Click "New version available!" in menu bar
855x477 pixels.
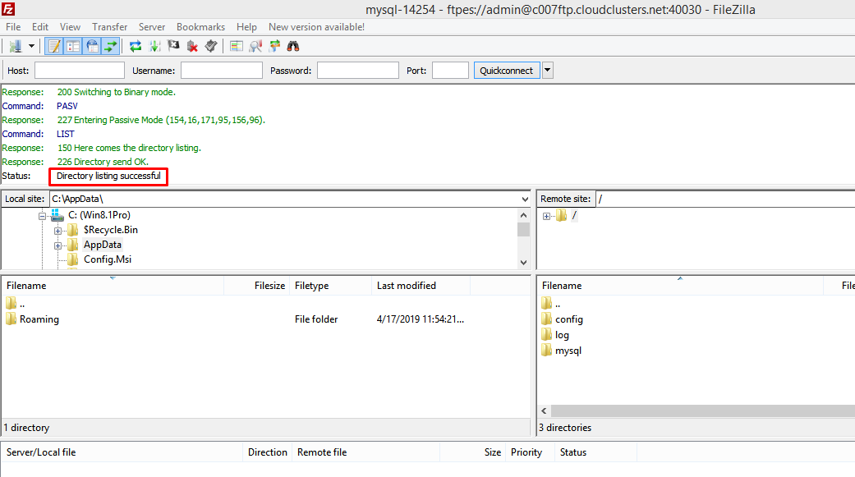[316, 27]
